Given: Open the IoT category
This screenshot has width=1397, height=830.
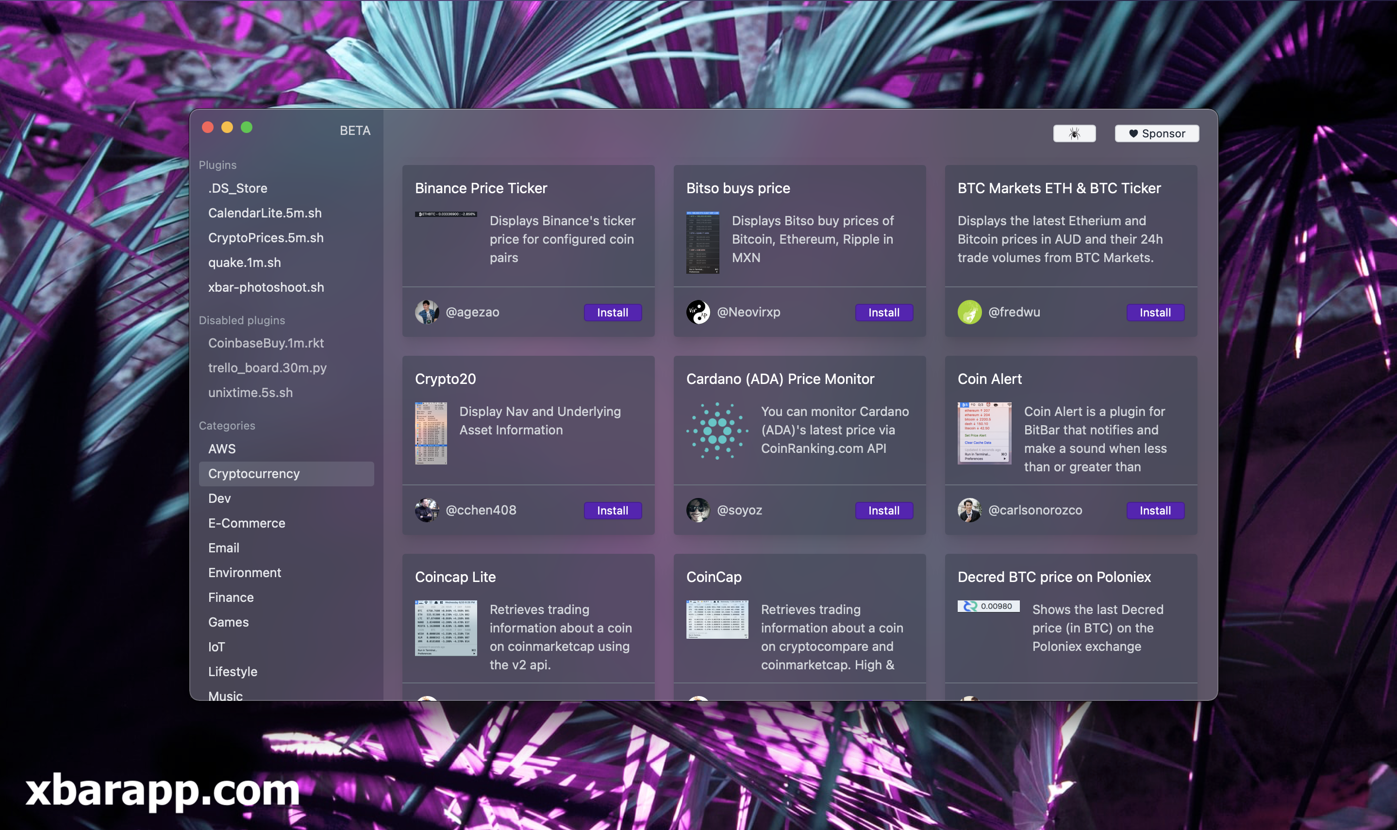Looking at the screenshot, I should coord(286,647).
